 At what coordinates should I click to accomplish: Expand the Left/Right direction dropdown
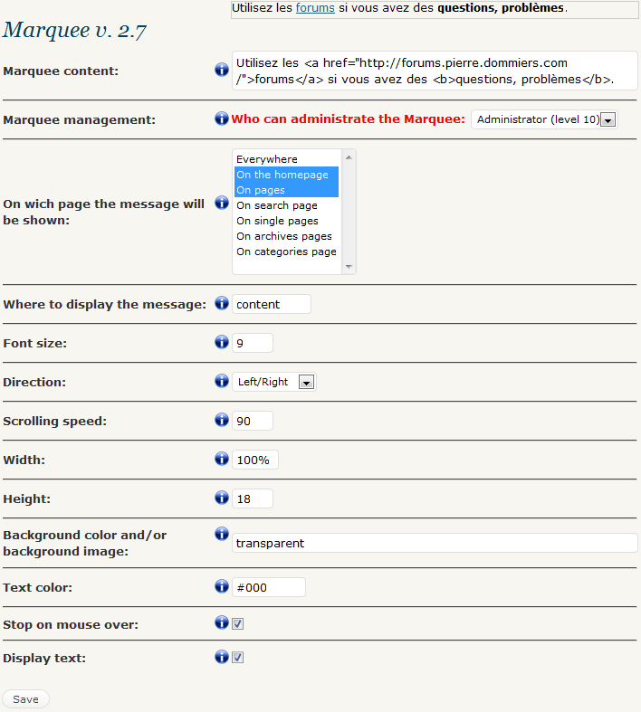click(274, 382)
